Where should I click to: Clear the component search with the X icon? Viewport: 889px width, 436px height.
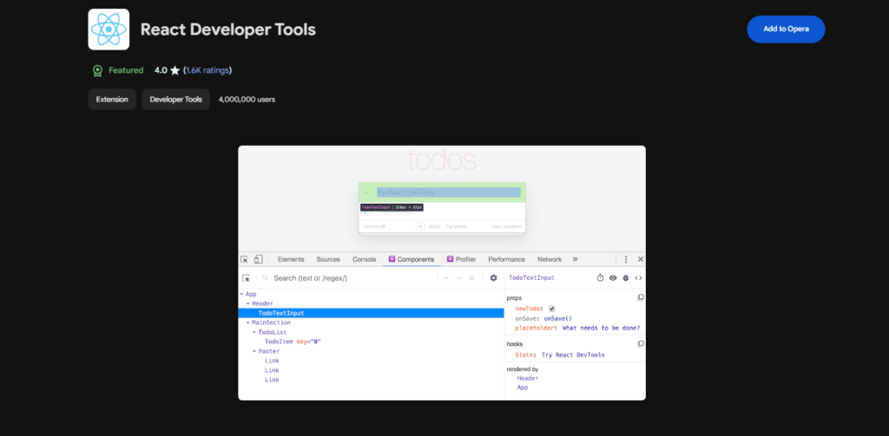click(x=471, y=278)
